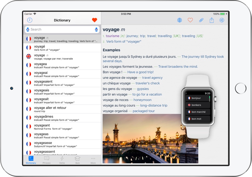Open the share sheet icon
Image resolution: width=252 pixels, height=177 pixels.
click(x=212, y=20)
